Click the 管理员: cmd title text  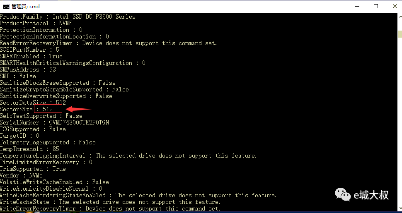[x=26, y=6]
